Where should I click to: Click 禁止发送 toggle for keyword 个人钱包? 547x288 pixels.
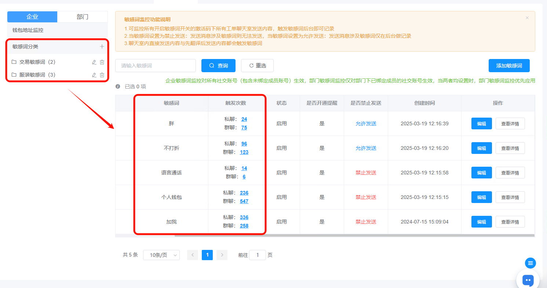point(366,197)
